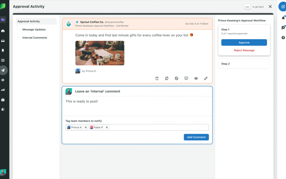Click the Twitter bird icon
Screen dimensions: 286x179
click(77, 22)
